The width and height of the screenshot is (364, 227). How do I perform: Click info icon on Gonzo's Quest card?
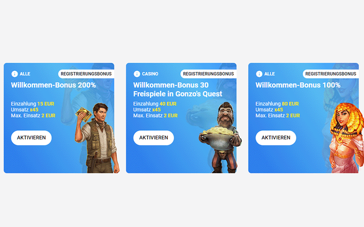(137, 74)
